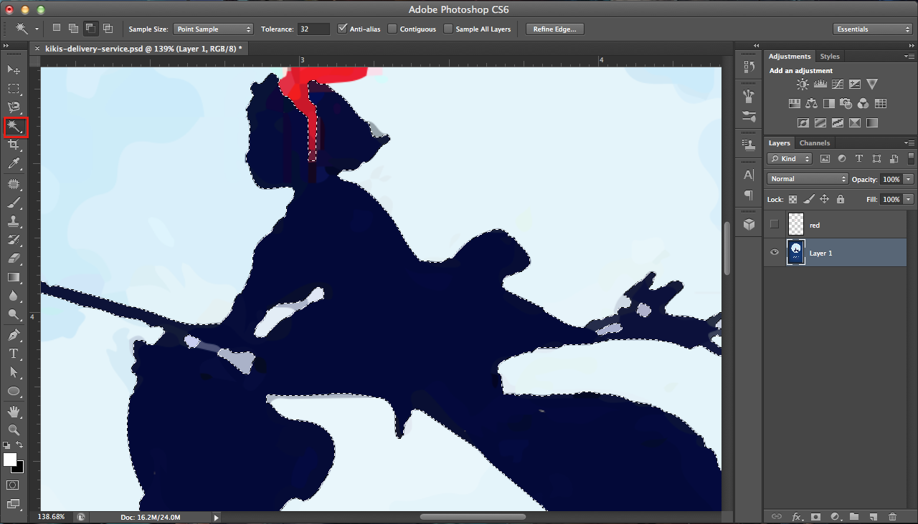918x524 pixels.
Task: Click the background color swatch
Action: (19, 467)
